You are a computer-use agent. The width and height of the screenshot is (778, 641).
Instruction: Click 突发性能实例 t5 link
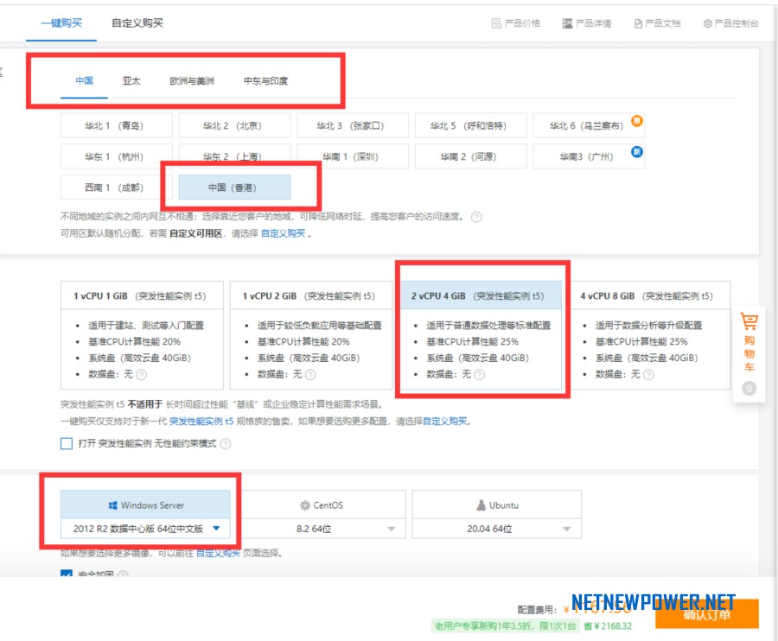(201, 422)
